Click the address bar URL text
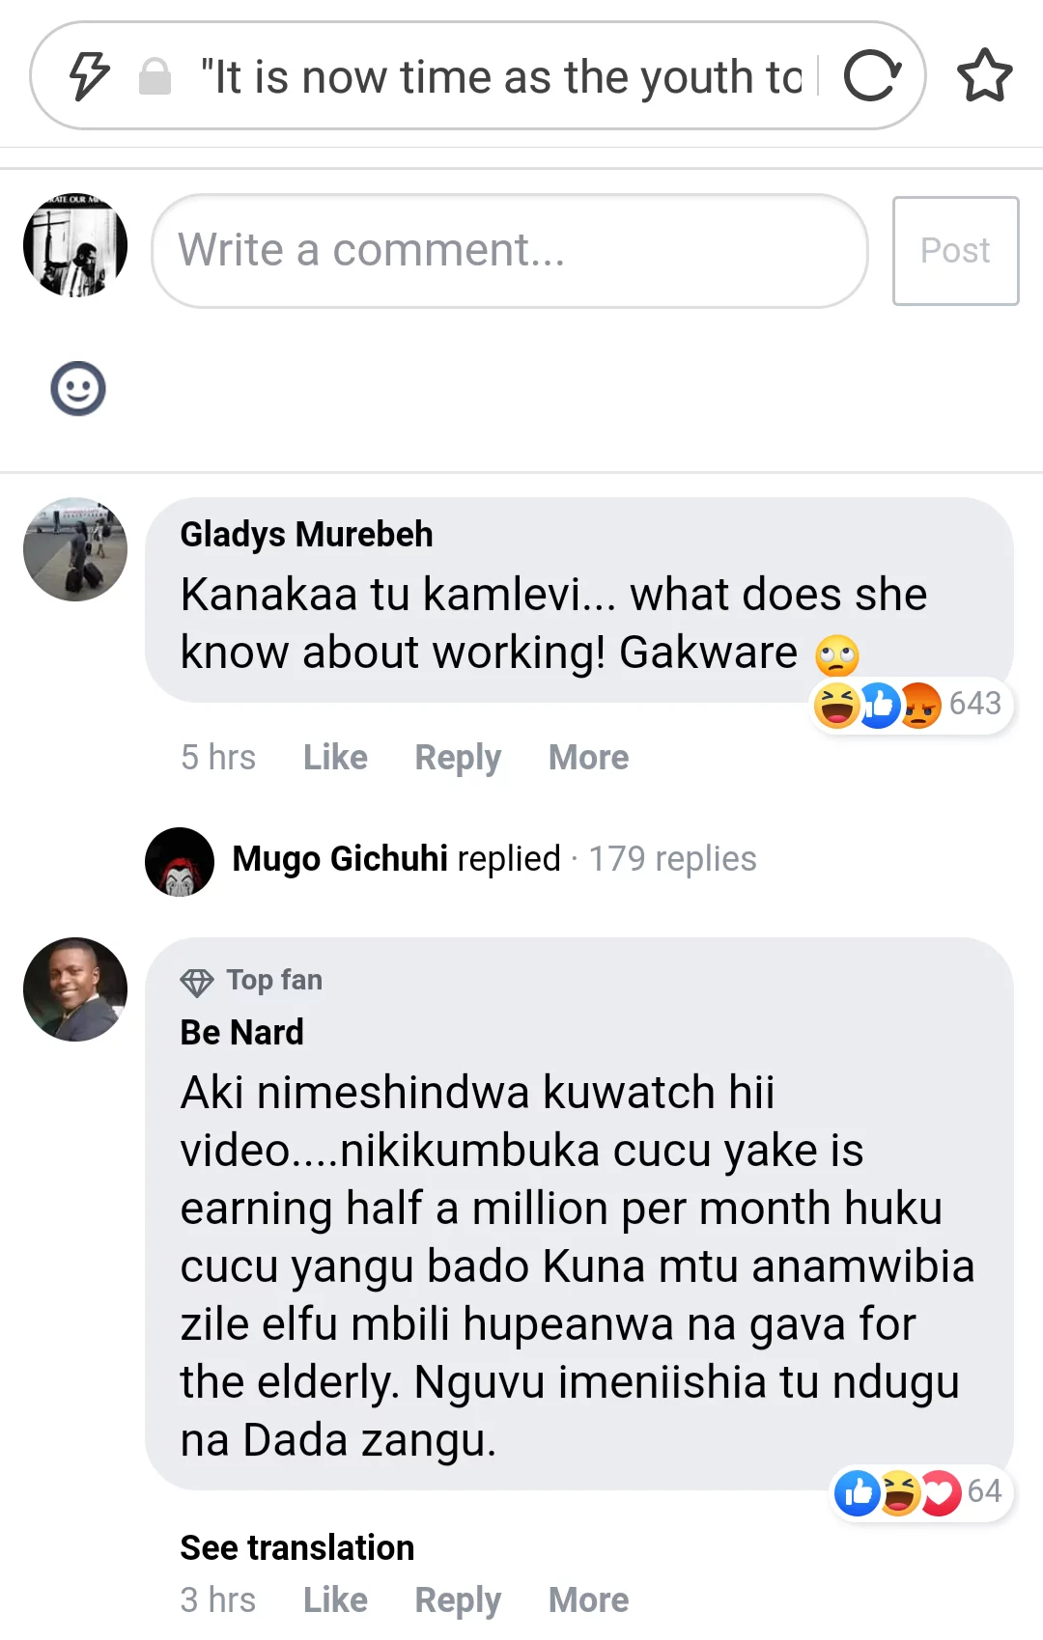The width and height of the screenshot is (1043, 1640). point(500,76)
